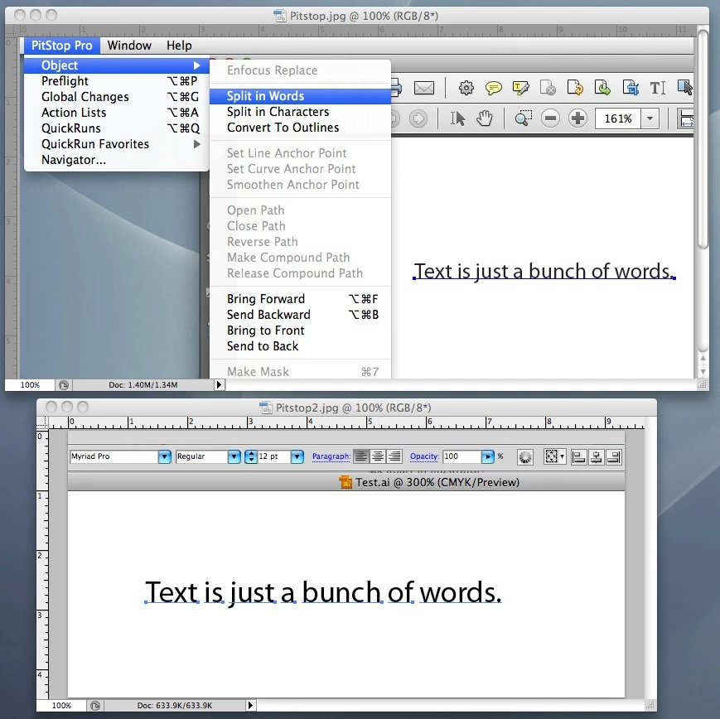Select the TI text edit tool icon
Screen dimensions: 720x719
(x=658, y=87)
